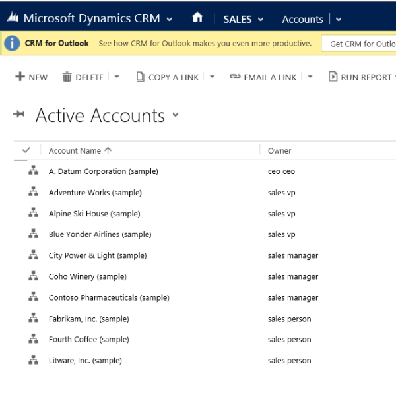Click the DELETE command label
This screenshot has width=396, height=405.
point(90,77)
